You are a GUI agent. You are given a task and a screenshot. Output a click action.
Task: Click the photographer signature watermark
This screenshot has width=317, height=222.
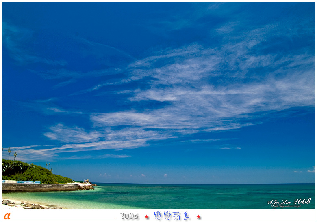(x=280, y=202)
